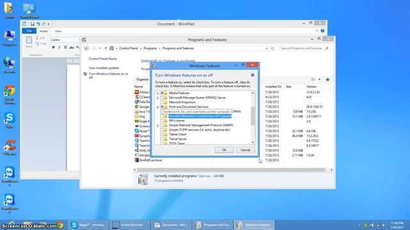Apply strikethrough formatting in WordPad

[x=71, y=47]
